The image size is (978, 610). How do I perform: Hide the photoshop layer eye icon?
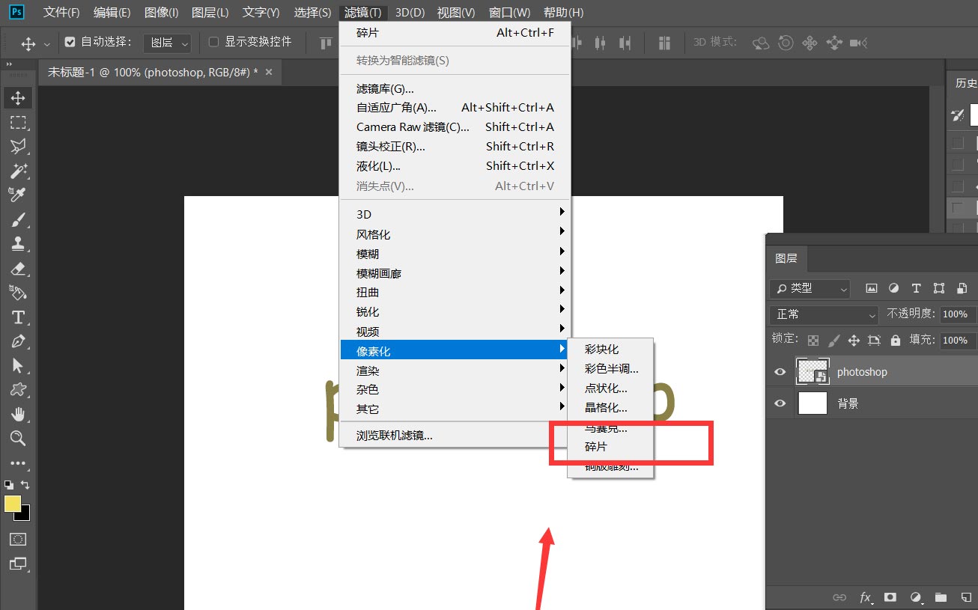[x=780, y=372]
